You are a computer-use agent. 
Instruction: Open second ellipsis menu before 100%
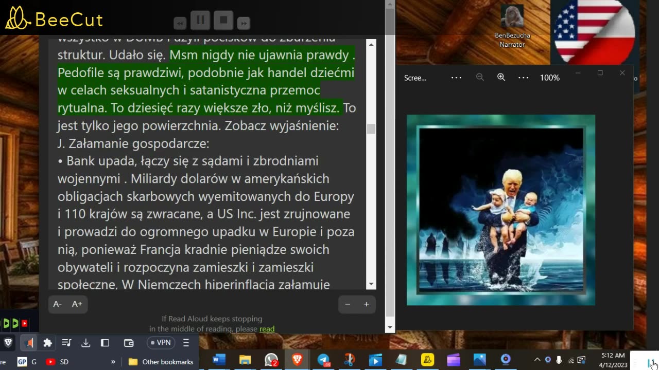(x=523, y=78)
